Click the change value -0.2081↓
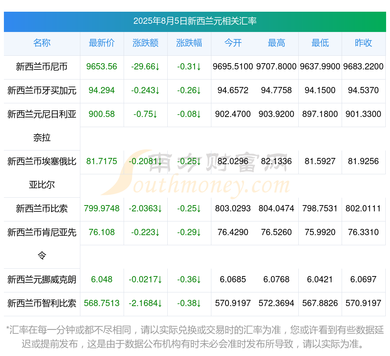The width and height of the screenshot is (390, 356). click(x=145, y=161)
